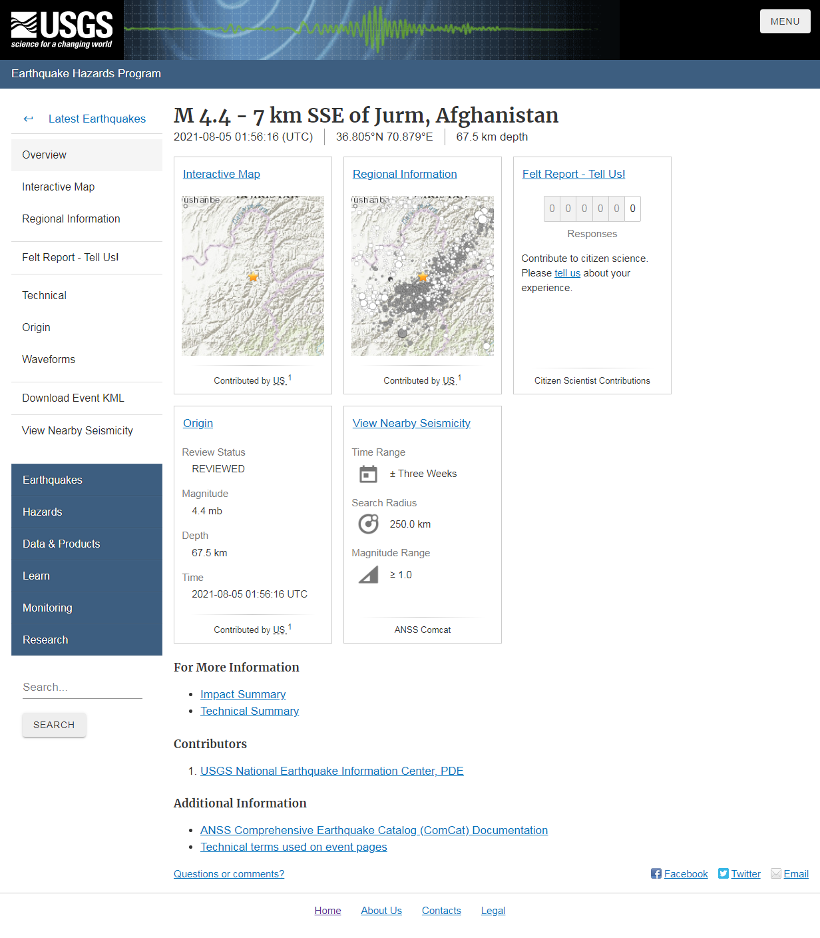Click the calendar icon for Time Range
The width and height of the screenshot is (820, 938).
[368, 474]
